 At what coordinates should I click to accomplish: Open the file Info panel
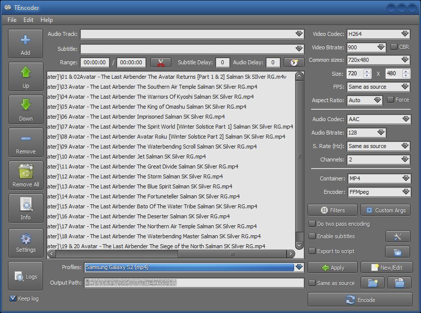(25, 205)
